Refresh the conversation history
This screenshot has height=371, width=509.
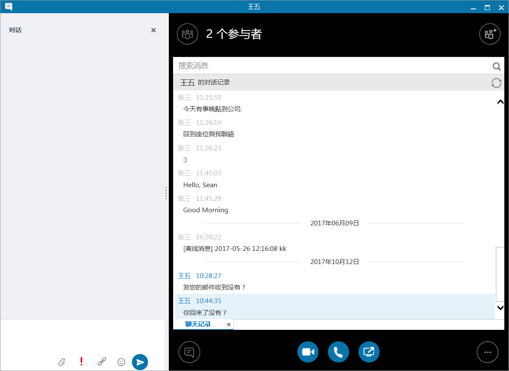click(496, 83)
